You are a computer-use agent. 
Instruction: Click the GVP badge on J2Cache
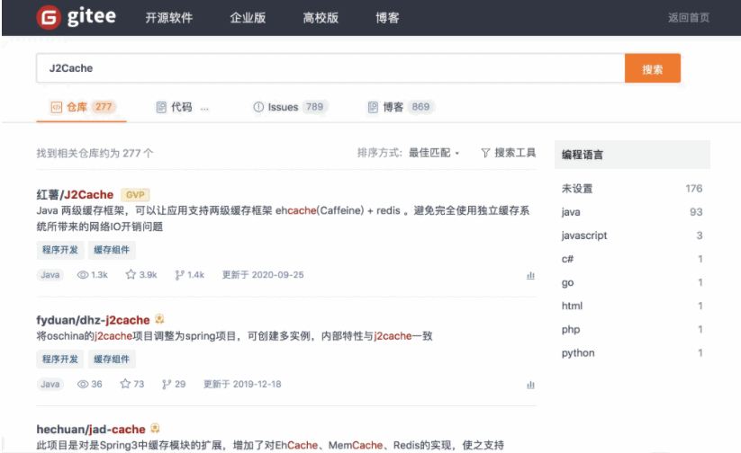pos(135,194)
